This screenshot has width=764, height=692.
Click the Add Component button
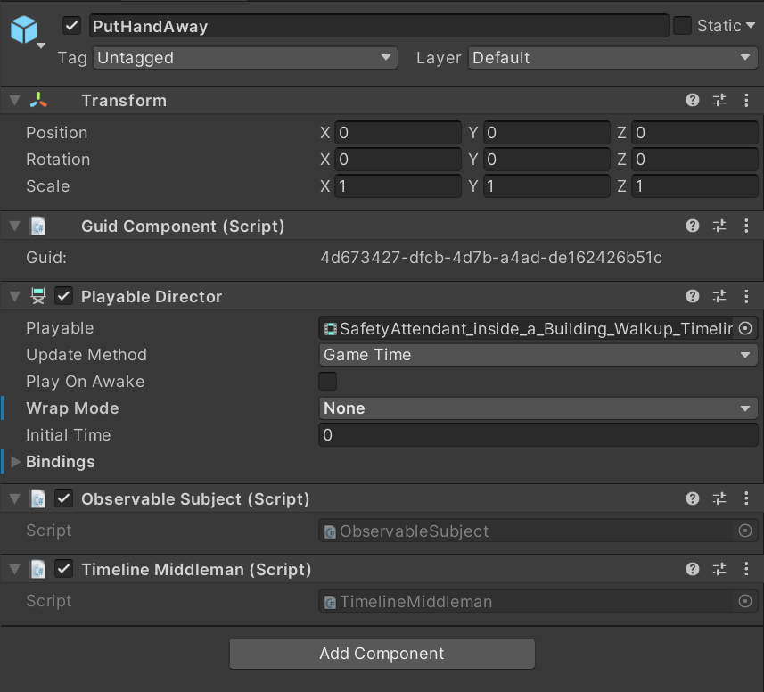(x=382, y=654)
